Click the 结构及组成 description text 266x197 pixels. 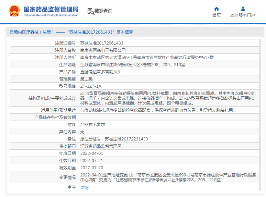click(168, 98)
